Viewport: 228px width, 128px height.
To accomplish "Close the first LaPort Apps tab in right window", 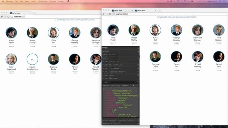I will (x=132, y=11).
